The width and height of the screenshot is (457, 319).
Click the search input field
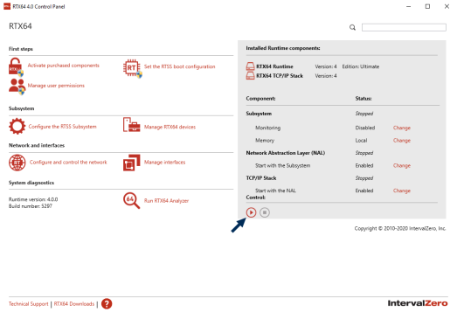point(404,27)
